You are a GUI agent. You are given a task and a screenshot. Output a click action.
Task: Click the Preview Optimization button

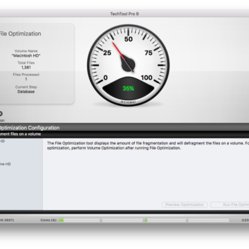click(x=185, y=205)
